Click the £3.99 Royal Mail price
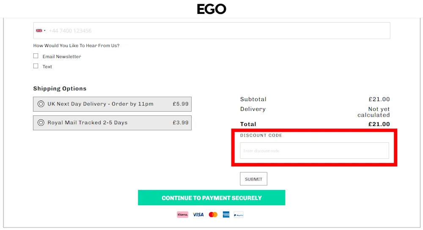 click(181, 123)
